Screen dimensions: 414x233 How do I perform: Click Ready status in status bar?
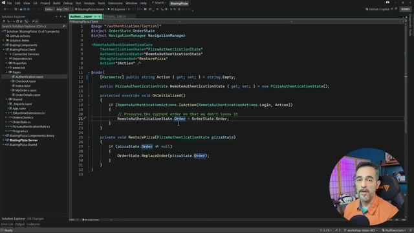[8, 230]
